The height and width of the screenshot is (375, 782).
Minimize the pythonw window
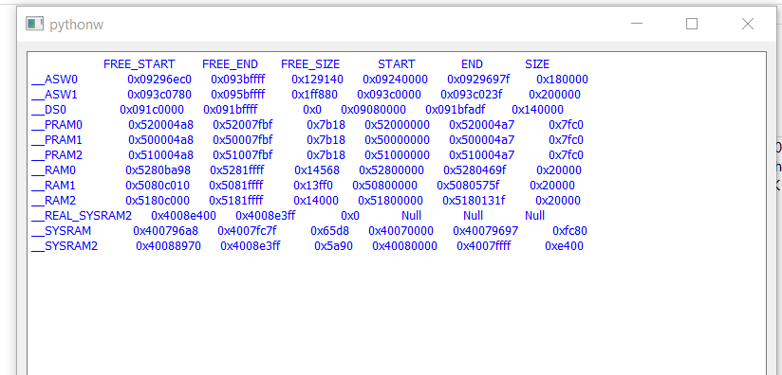point(636,24)
